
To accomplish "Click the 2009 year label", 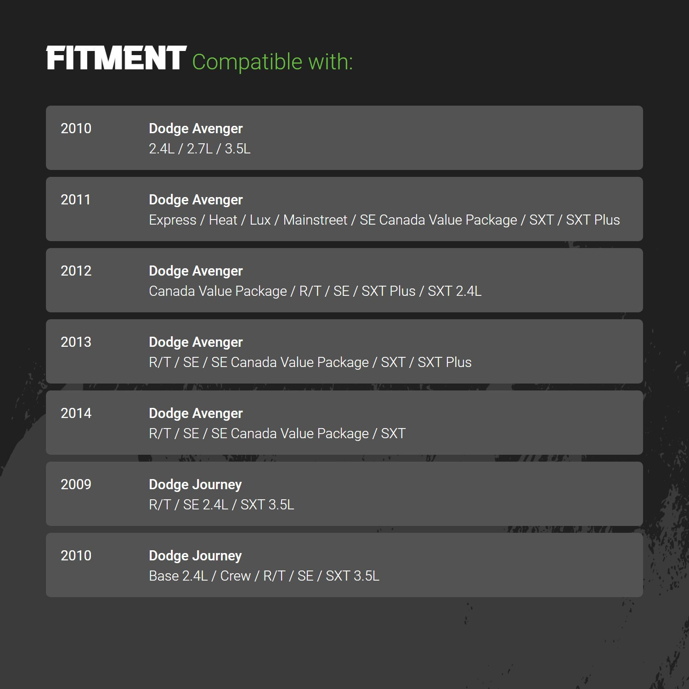I will 76,485.
